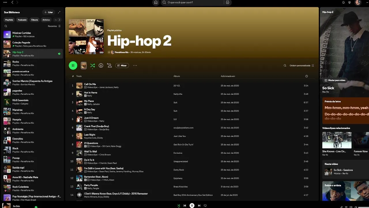Open Sorriso Maroto | Esquenta As Antigas playlist
Image resolution: width=369 pixels, height=208 pixels.
pos(33,83)
